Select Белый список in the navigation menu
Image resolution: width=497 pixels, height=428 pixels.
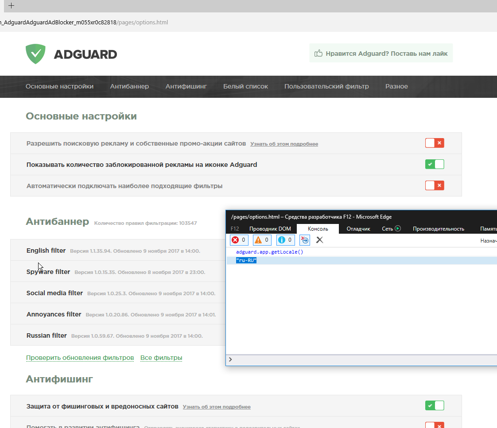(x=245, y=86)
